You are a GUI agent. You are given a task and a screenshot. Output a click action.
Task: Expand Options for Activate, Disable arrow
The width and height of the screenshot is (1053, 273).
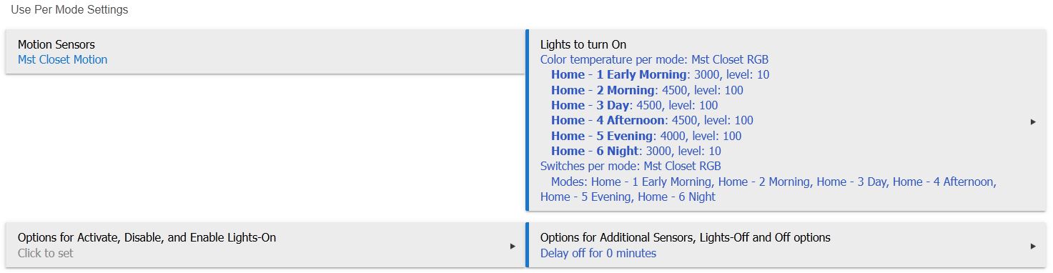(512, 246)
